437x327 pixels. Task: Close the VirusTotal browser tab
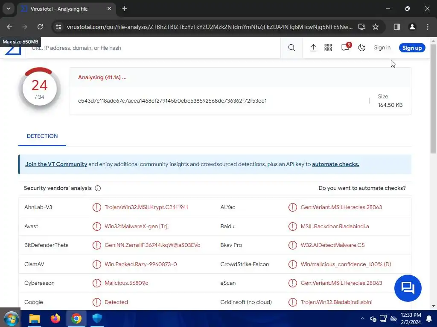tap(109, 9)
